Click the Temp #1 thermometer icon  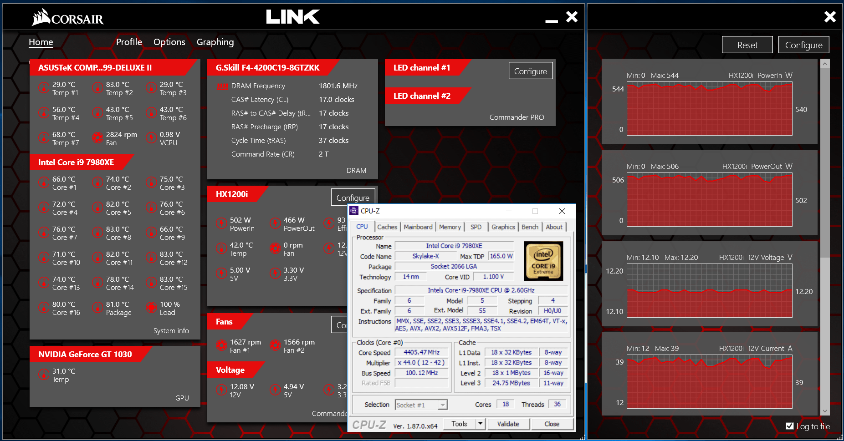(x=43, y=87)
